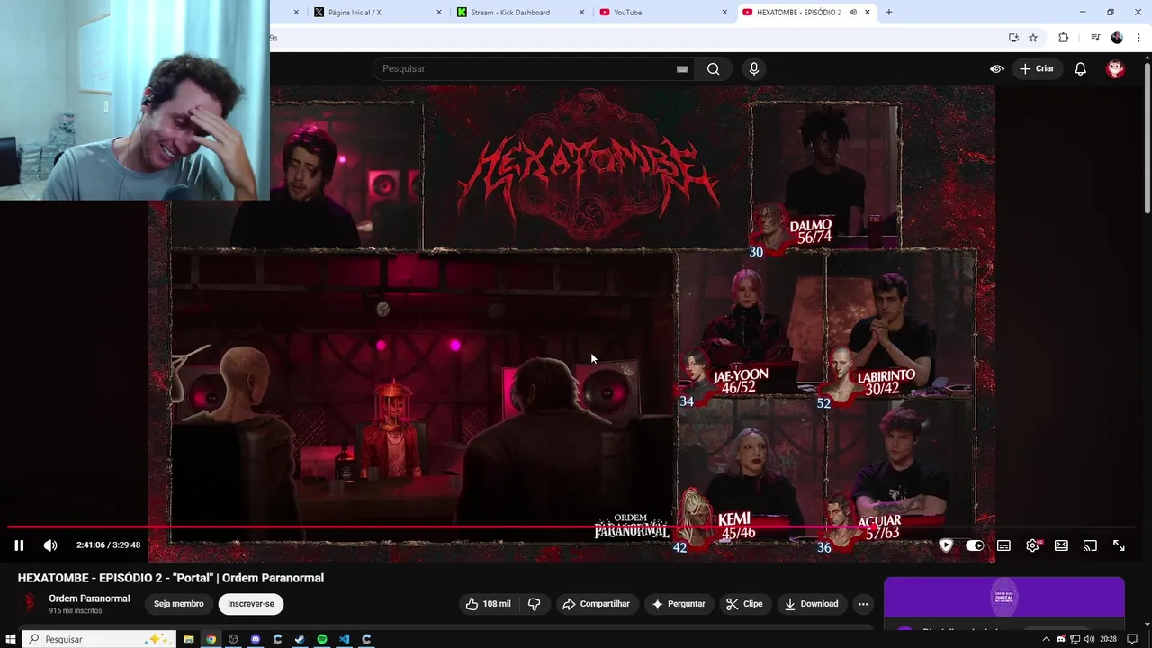This screenshot has width=1152, height=648.
Task: Switch to theater mode
Action: (x=1061, y=545)
